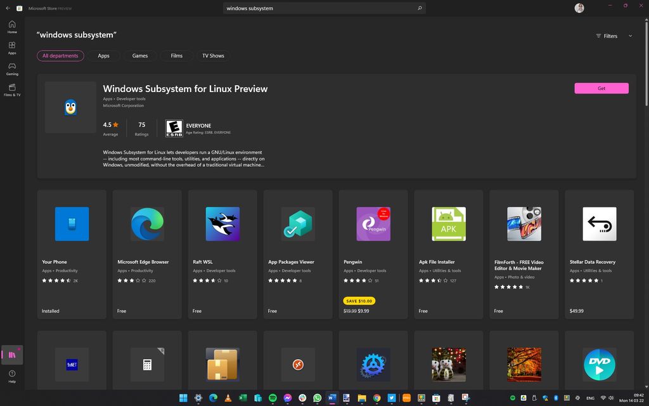649x406 pixels.
Task: Toggle the Apps department filter
Action: 103,56
